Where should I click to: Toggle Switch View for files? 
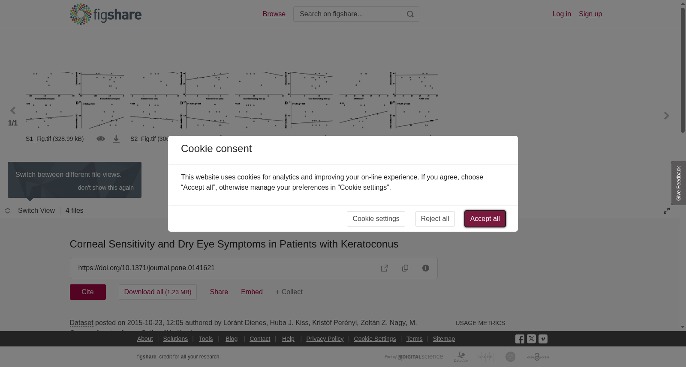30,211
